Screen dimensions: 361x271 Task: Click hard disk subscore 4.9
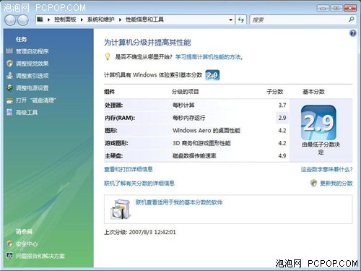[x=282, y=156]
